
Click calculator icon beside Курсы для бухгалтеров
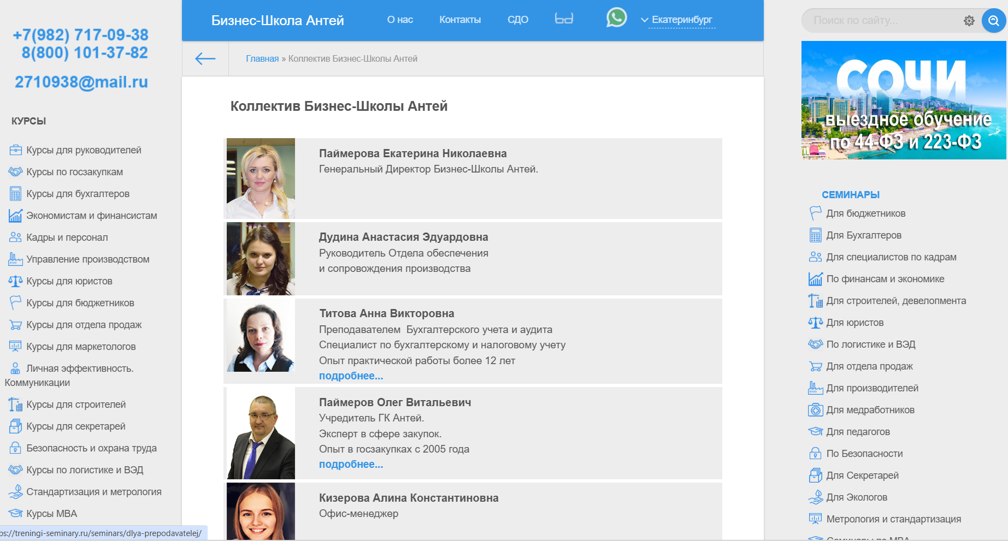15,194
